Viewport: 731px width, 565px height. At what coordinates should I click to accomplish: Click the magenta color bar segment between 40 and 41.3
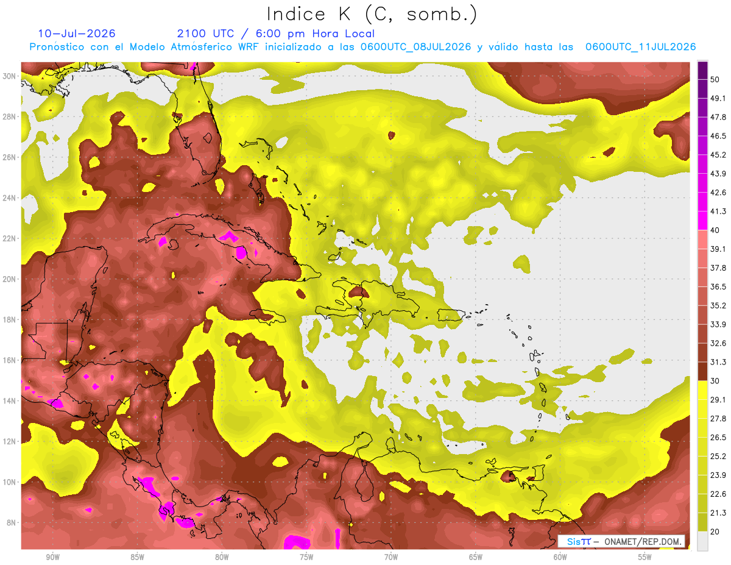point(702,221)
